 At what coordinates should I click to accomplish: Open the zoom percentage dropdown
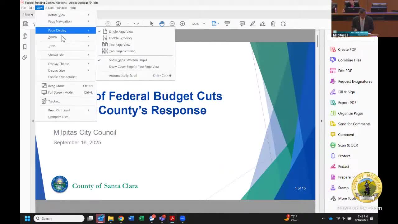pyautogui.click(x=204, y=24)
